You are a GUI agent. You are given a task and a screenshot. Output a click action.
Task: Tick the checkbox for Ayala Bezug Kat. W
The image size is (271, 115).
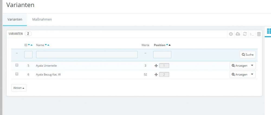pos(17,74)
